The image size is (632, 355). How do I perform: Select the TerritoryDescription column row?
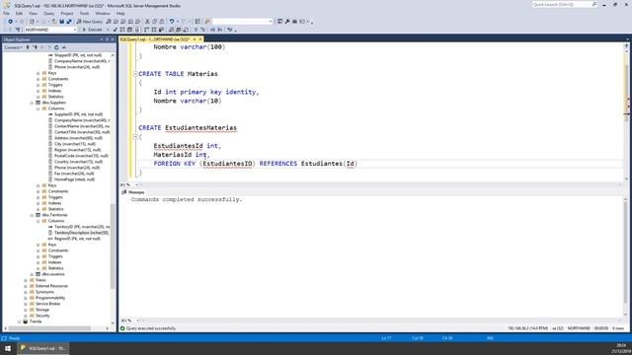click(81, 233)
